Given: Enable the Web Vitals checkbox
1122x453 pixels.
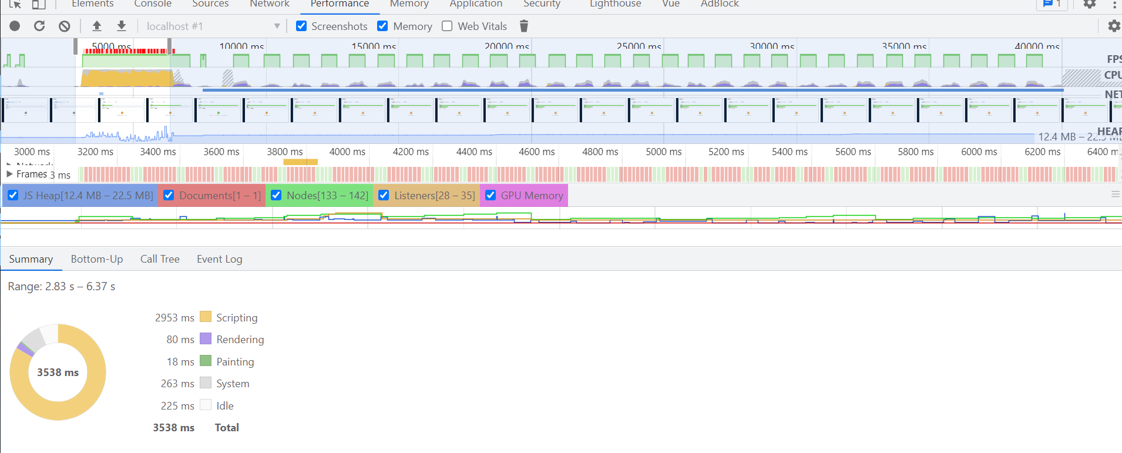Looking at the screenshot, I should [x=447, y=26].
